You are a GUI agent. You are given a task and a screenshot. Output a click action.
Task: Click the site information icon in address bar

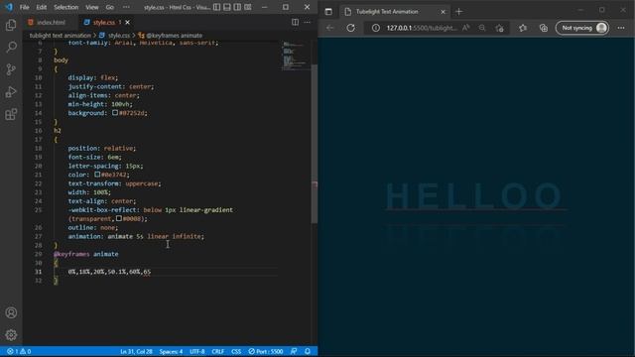click(376, 28)
